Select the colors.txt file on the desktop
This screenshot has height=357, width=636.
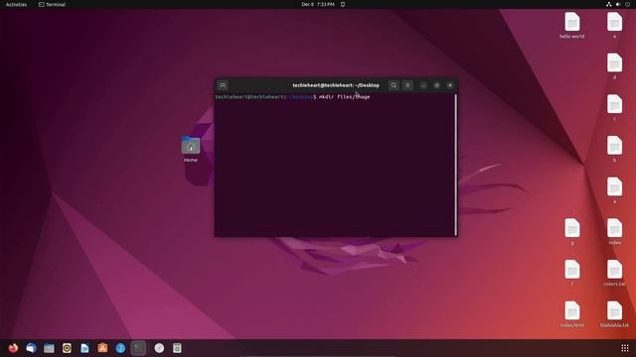[614, 274]
